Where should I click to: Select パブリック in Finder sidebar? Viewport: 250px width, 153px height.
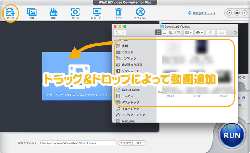(x=126, y=58)
